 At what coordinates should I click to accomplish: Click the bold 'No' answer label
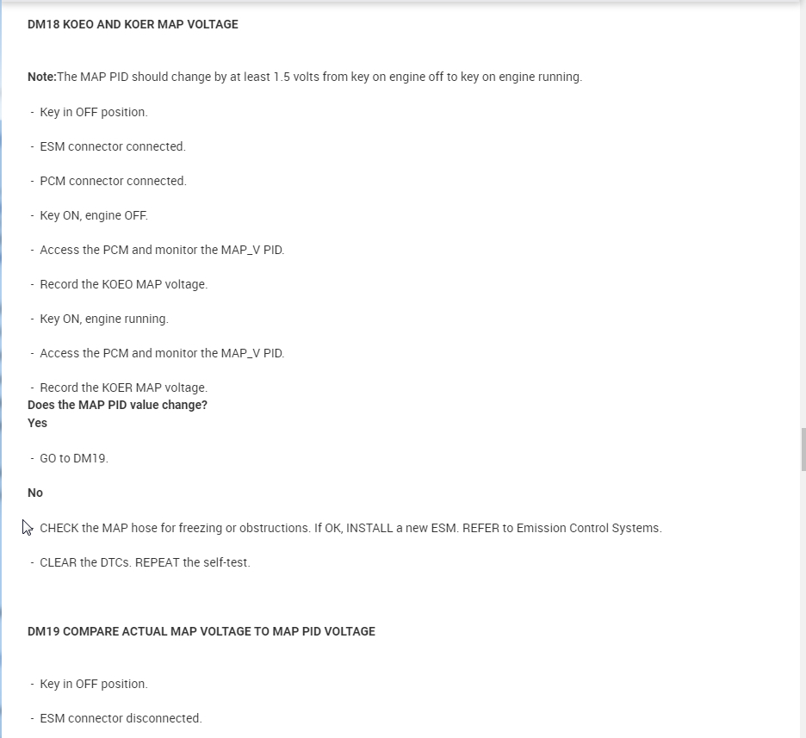35,493
